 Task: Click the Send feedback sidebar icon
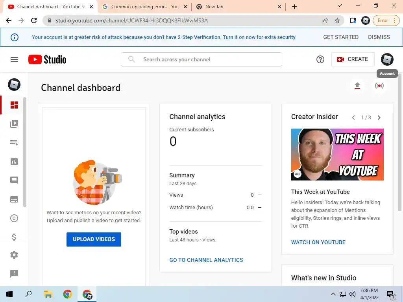(14, 274)
